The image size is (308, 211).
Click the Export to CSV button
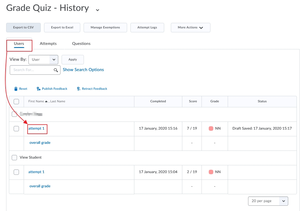23,28
